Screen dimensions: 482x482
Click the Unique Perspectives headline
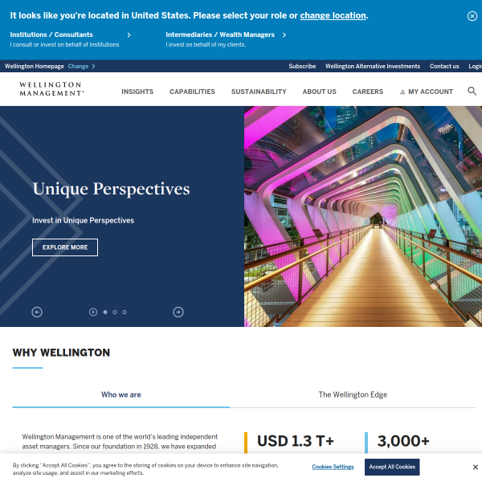click(x=111, y=189)
